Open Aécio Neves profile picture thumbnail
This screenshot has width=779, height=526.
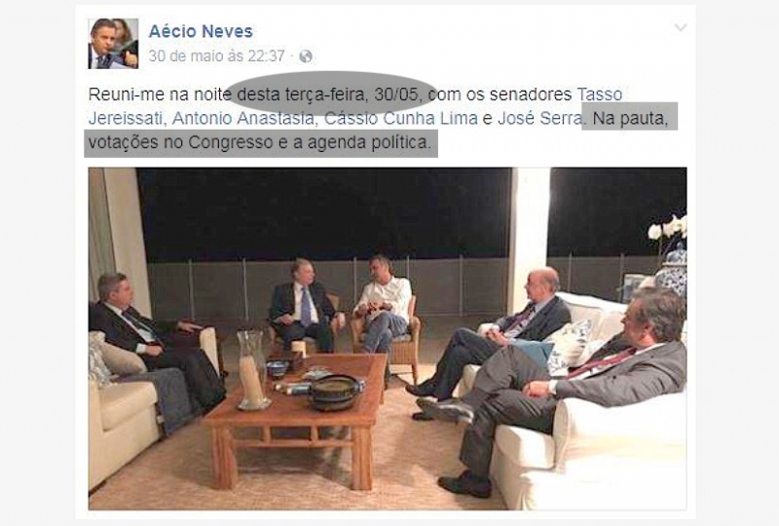(113, 44)
